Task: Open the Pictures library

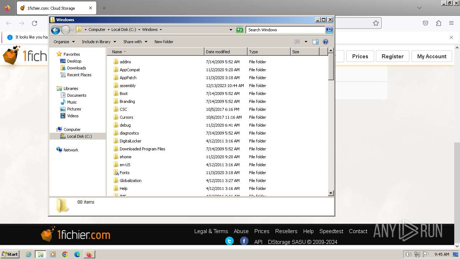Action: [74, 109]
